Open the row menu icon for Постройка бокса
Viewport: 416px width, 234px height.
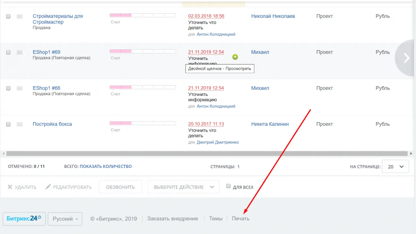click(x=19, y=124)
